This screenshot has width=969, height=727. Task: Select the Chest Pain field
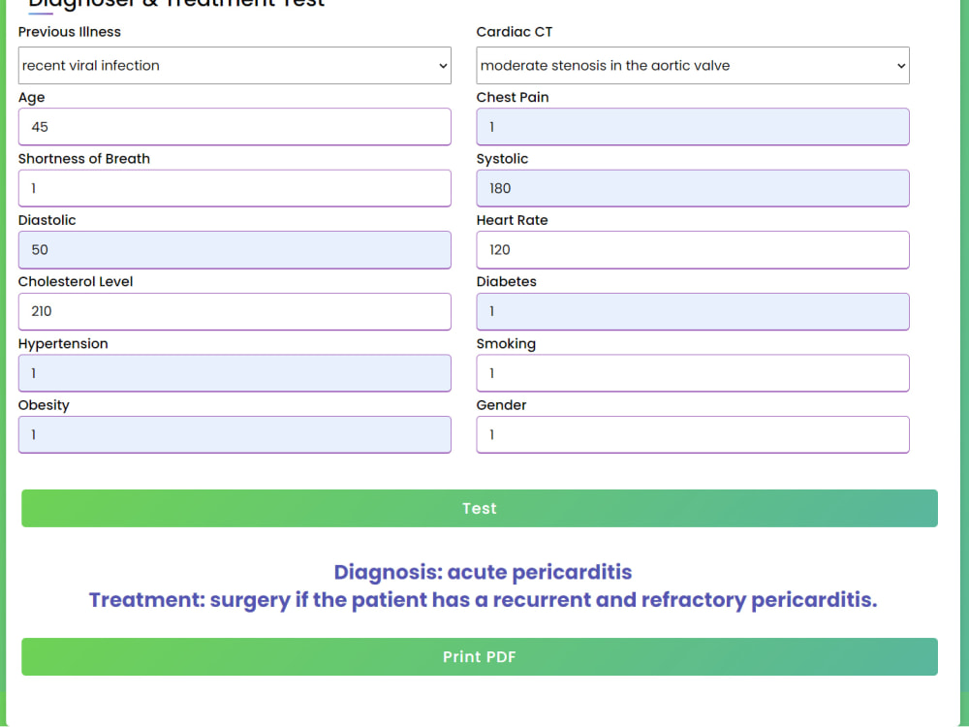(692, 127)
